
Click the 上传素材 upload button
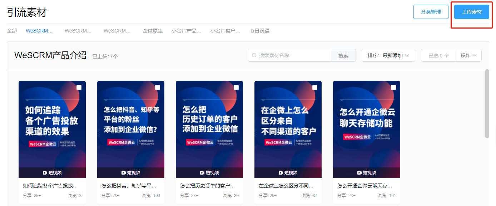pyautogui.click(x=472, y=12)
